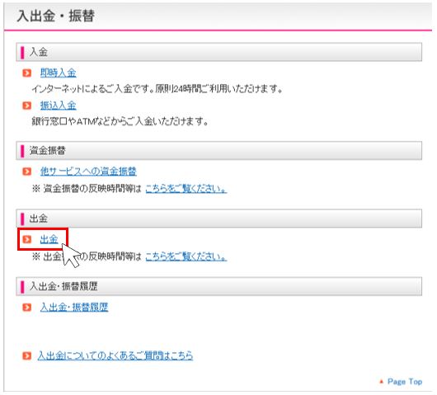Click the 出金 section header bar
437x395 pixels.
(218, 219)
